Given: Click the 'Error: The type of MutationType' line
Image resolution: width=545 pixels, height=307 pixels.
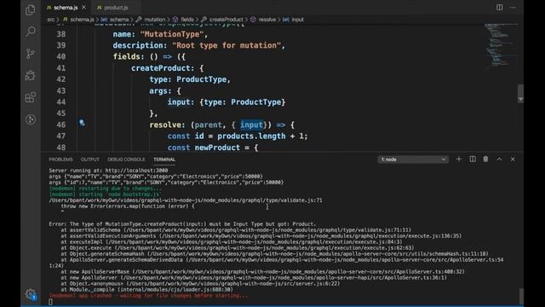Looking at the screenshot, I should [183, 223].
